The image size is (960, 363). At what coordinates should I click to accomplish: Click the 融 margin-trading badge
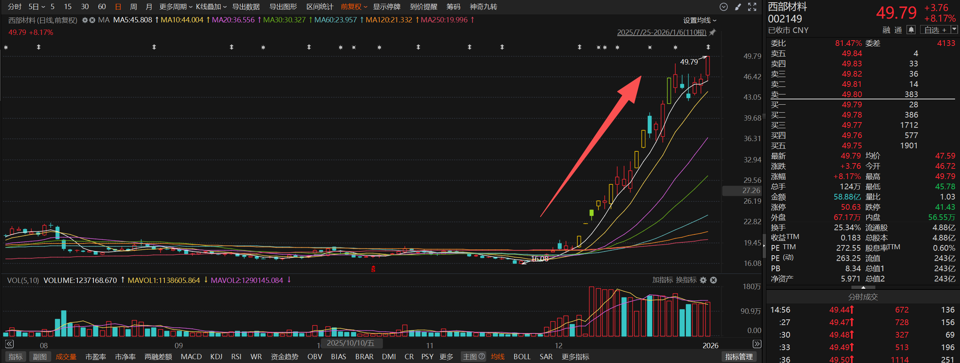[x=887, y=30]
